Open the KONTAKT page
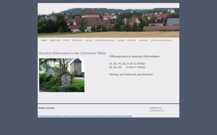The width and height of the screenshot is (217, 135). tap(144, 40)
